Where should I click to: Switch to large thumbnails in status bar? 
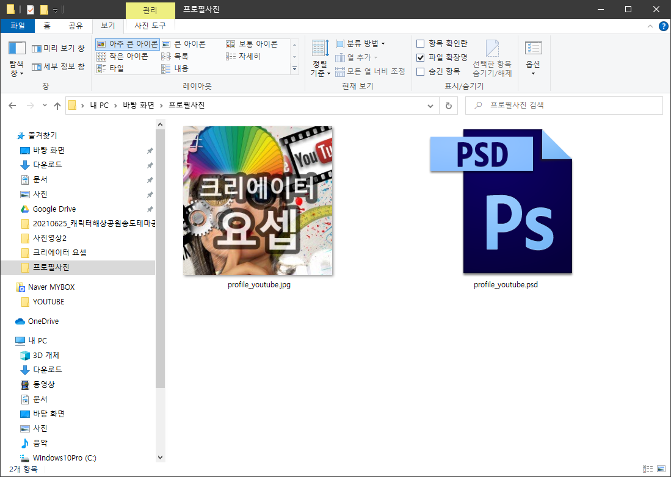tap(661, 469)
